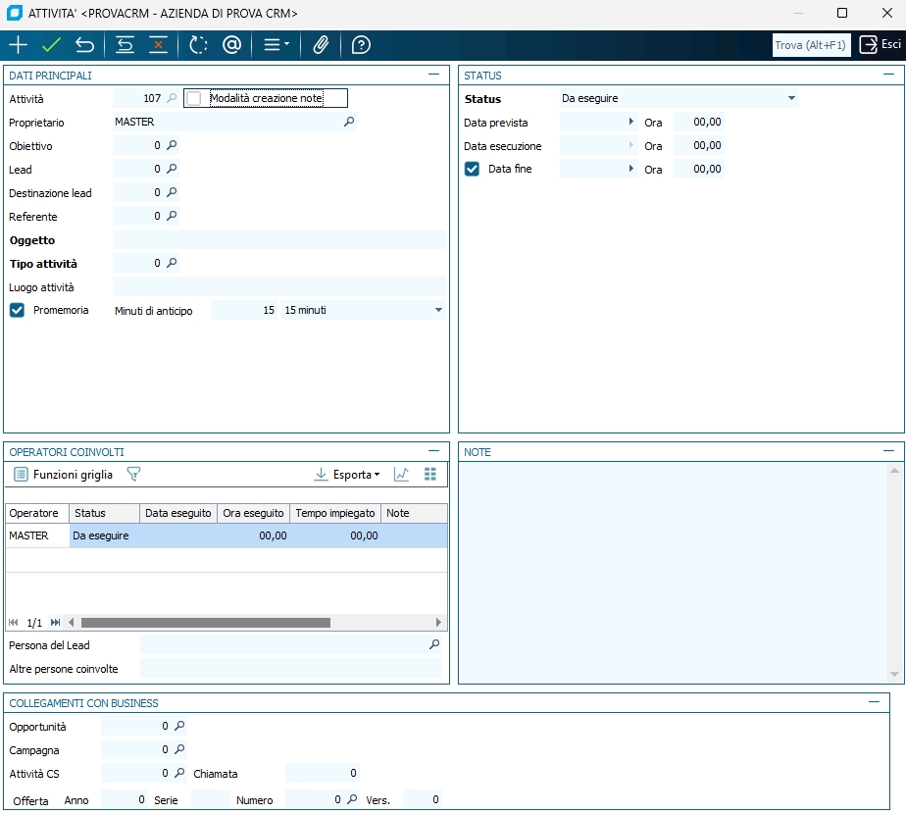Click into the Oggetto text field

tap(279, 240)
